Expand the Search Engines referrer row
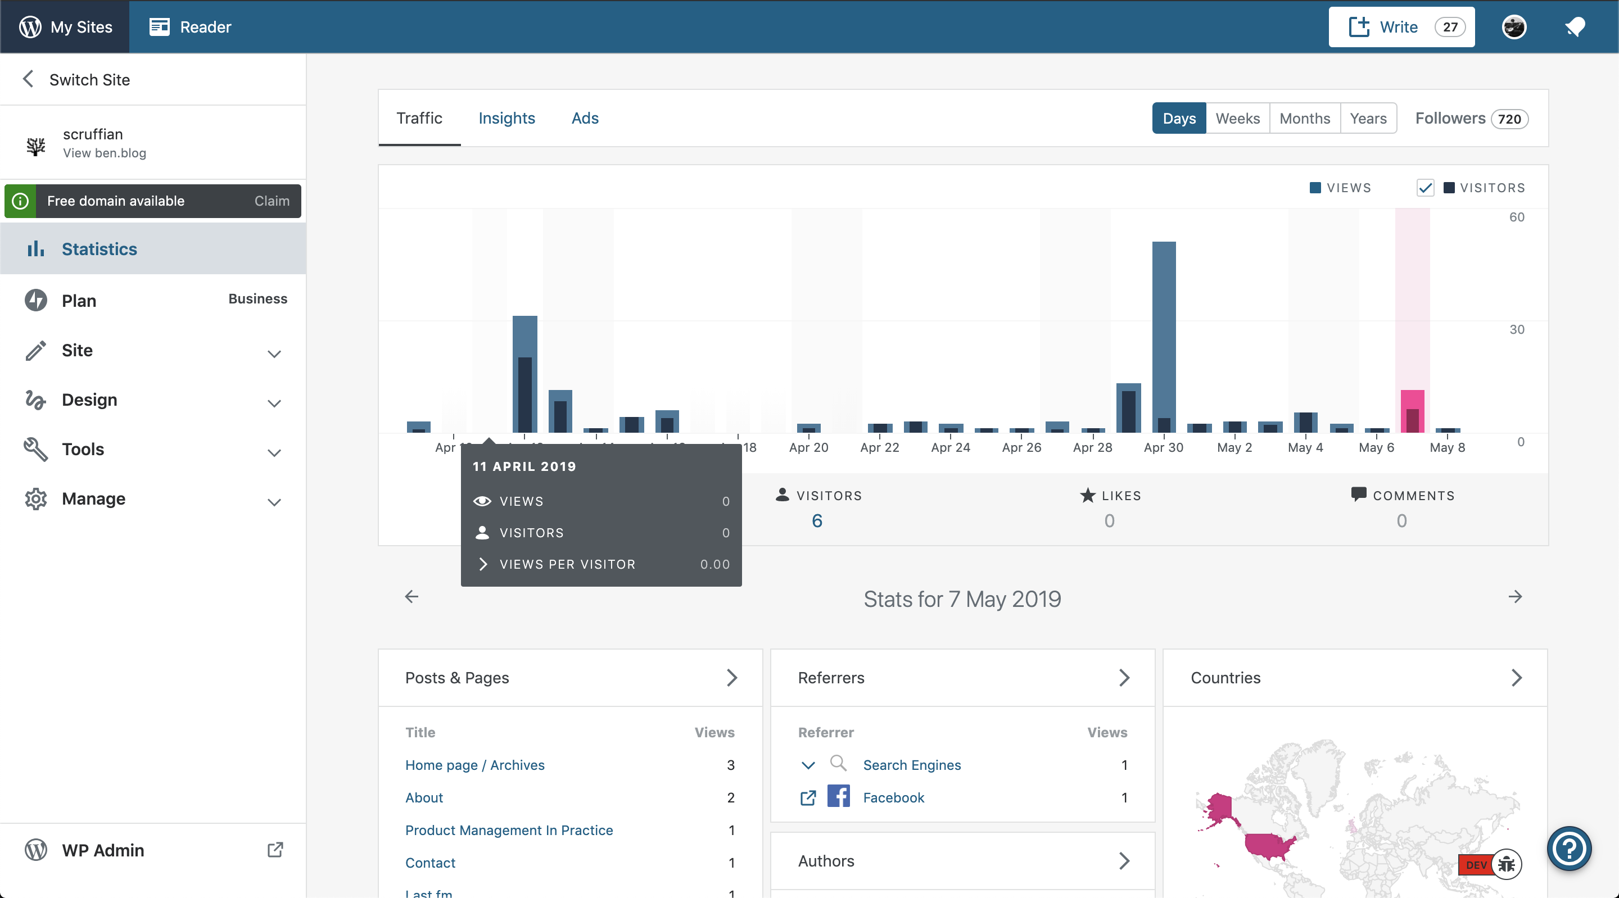1619x898 pixels. click(x=808, y=765)
